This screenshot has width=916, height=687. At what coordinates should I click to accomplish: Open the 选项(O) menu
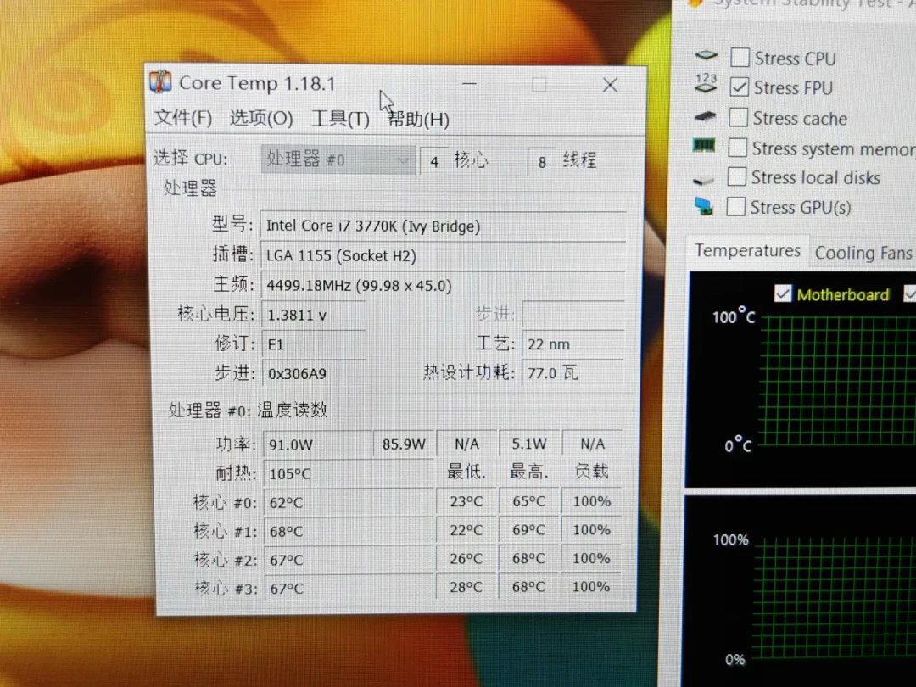261,119
